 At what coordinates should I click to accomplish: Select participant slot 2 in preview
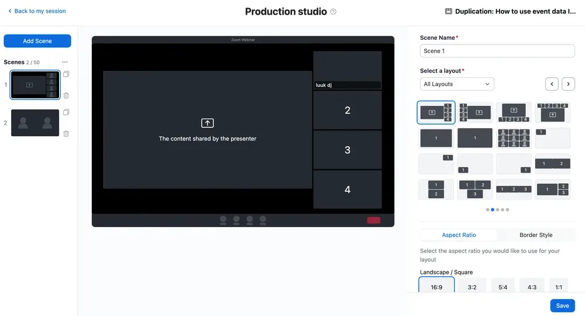tap(347, 110)
